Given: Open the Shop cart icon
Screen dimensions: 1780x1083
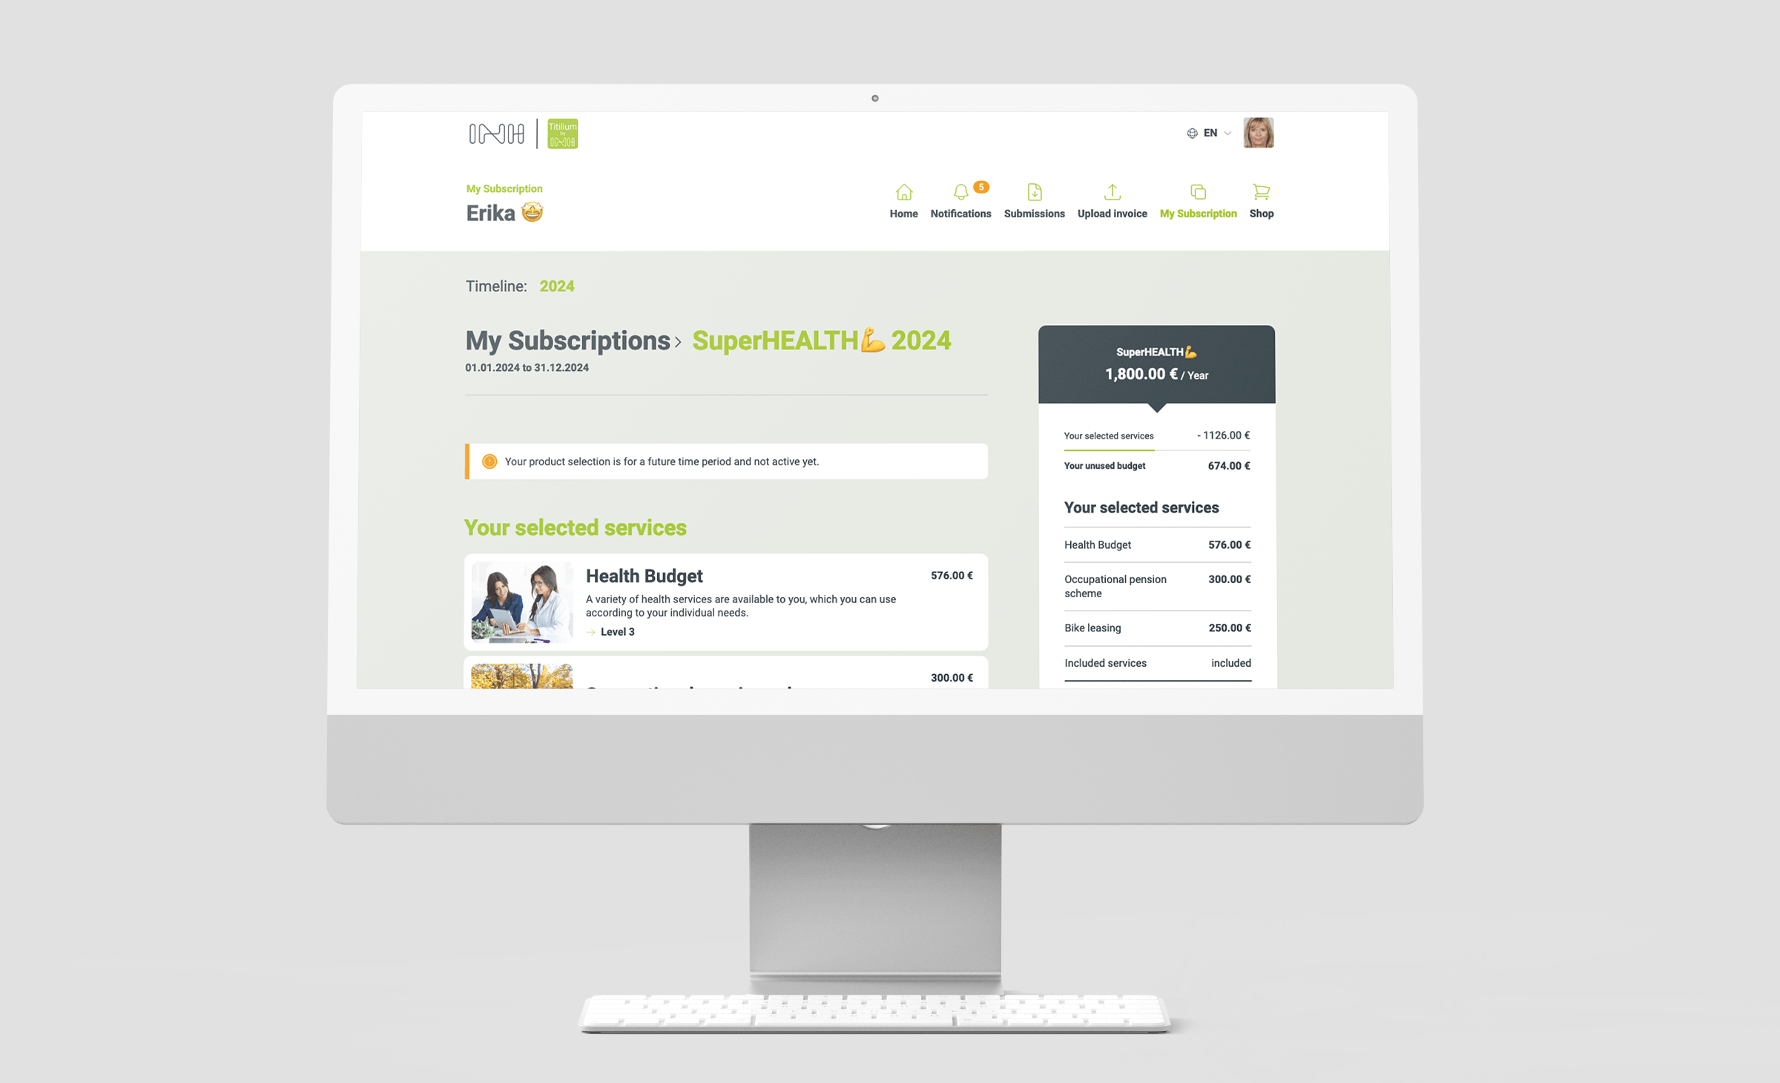Looking at the screenshot, I should click(x=1262, y=193).
